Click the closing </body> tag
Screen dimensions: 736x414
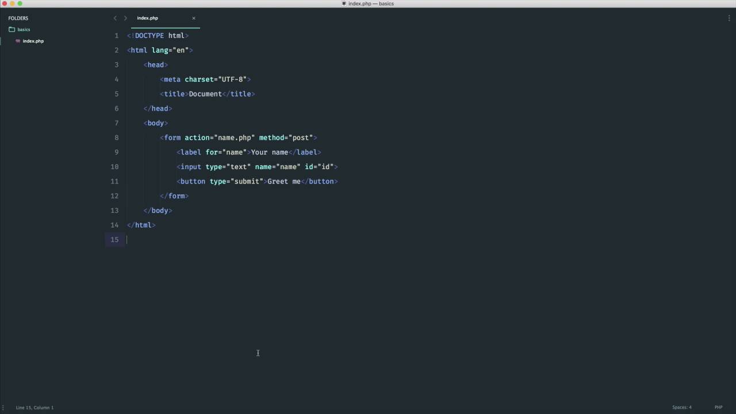coord(158,210)
